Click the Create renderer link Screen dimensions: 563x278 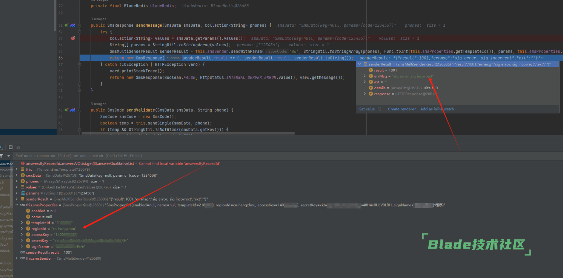point(402,109)
